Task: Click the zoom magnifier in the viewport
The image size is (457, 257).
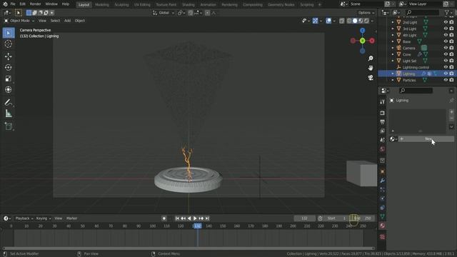Action: [371, 59]
